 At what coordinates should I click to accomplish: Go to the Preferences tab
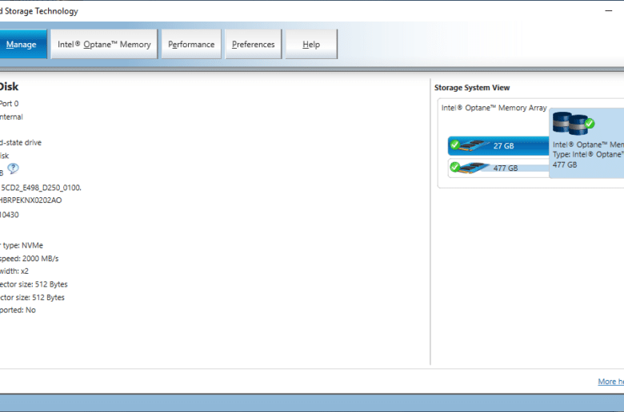[x=254, y=44]
